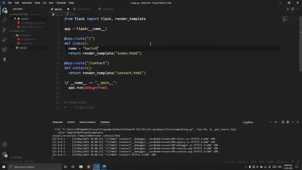Switch to the Output panel tab
302x170 pixels.
click(x=71, y=122)
